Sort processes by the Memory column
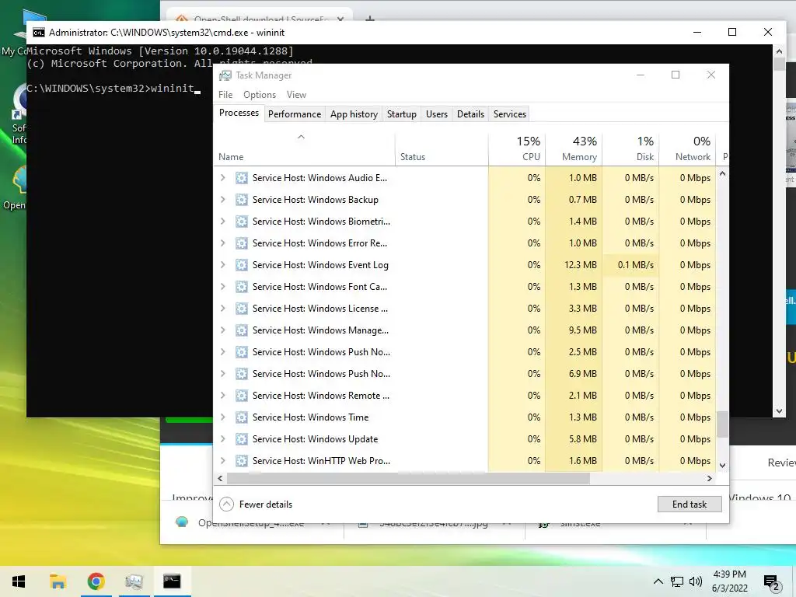 (x=574, y=149)
